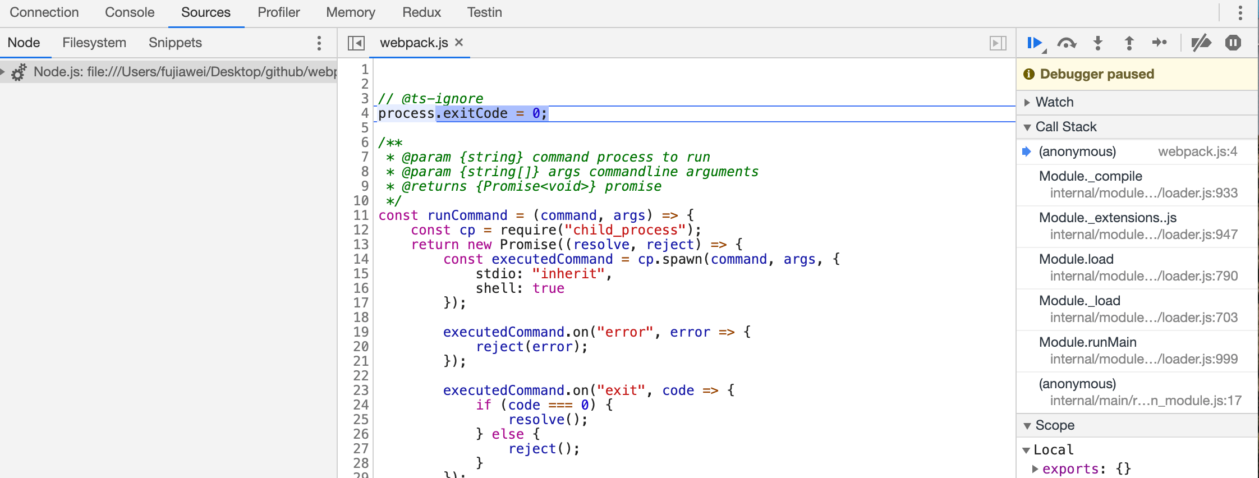Open DevTools customize menu
This screenshot has width=1259, height=478.
1240,12
